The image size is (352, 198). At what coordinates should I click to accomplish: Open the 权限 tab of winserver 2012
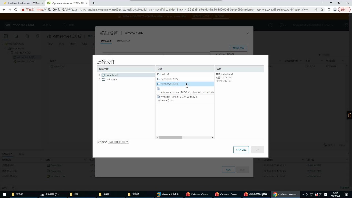pyautogui.click(x=84, y=44)
